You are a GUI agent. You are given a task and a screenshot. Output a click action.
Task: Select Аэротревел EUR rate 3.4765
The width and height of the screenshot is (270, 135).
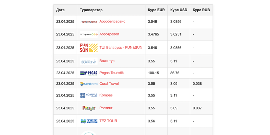click(154, 34)
